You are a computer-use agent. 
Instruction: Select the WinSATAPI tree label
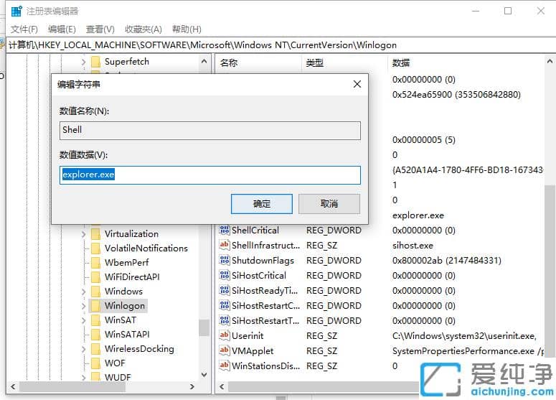pyautogui.click(x=127, y=335)
